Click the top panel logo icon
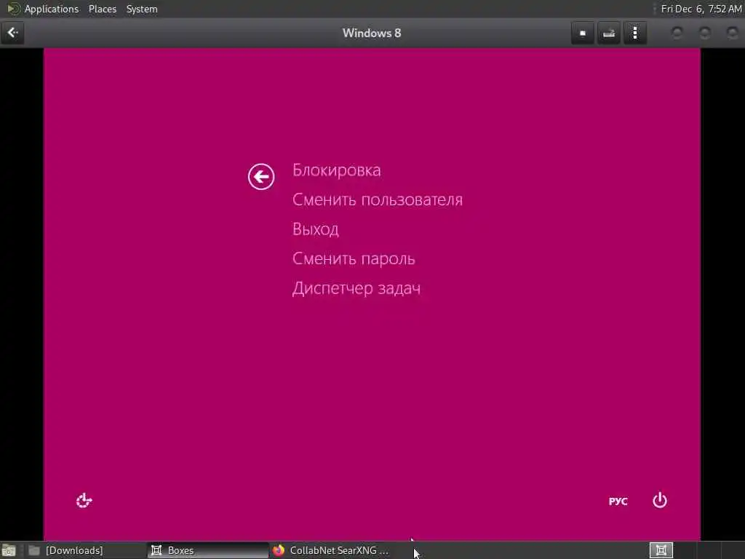The width and height of the screenshot is (745, 559). tap(13, 9)
